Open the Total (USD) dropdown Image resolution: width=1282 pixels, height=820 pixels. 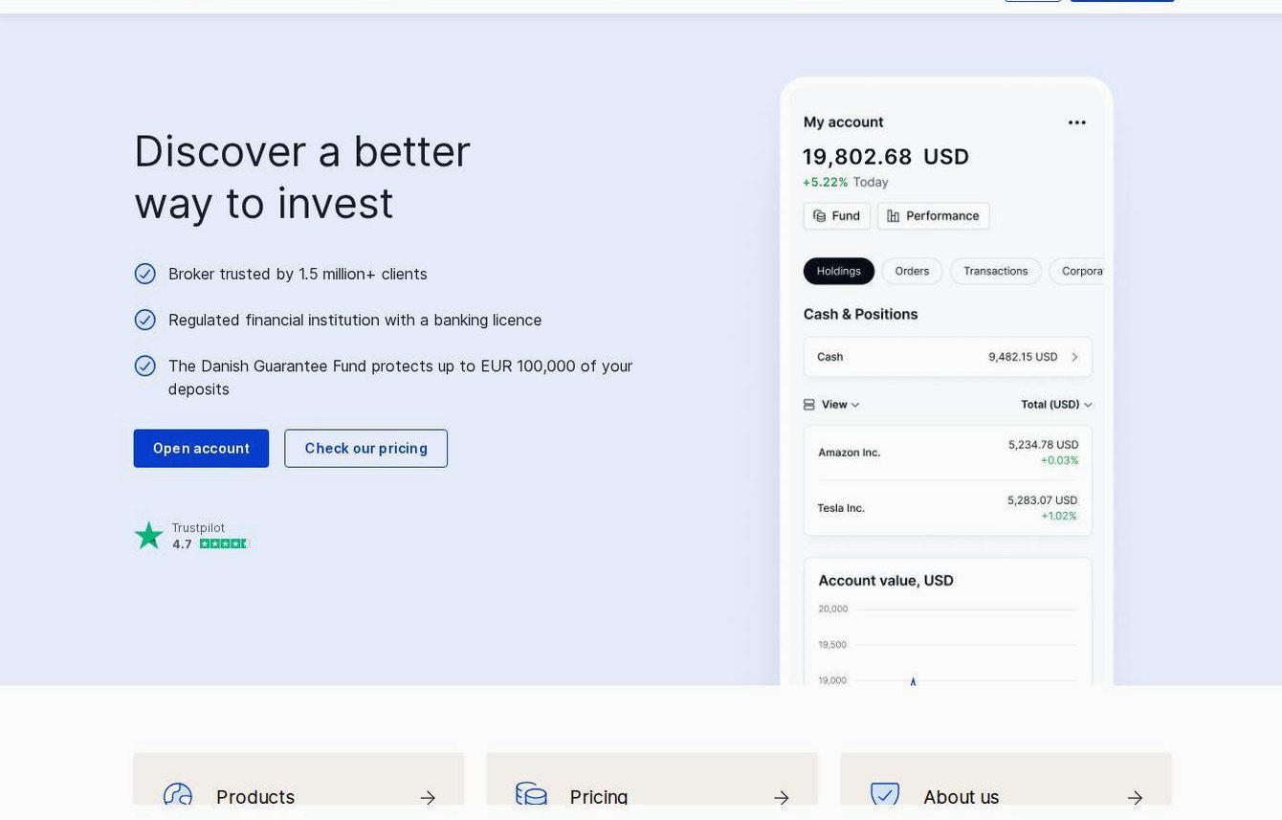(x=1056, y=405)
